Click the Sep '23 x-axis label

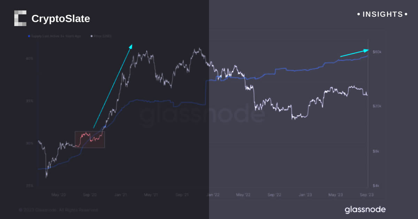pos(367,195)
